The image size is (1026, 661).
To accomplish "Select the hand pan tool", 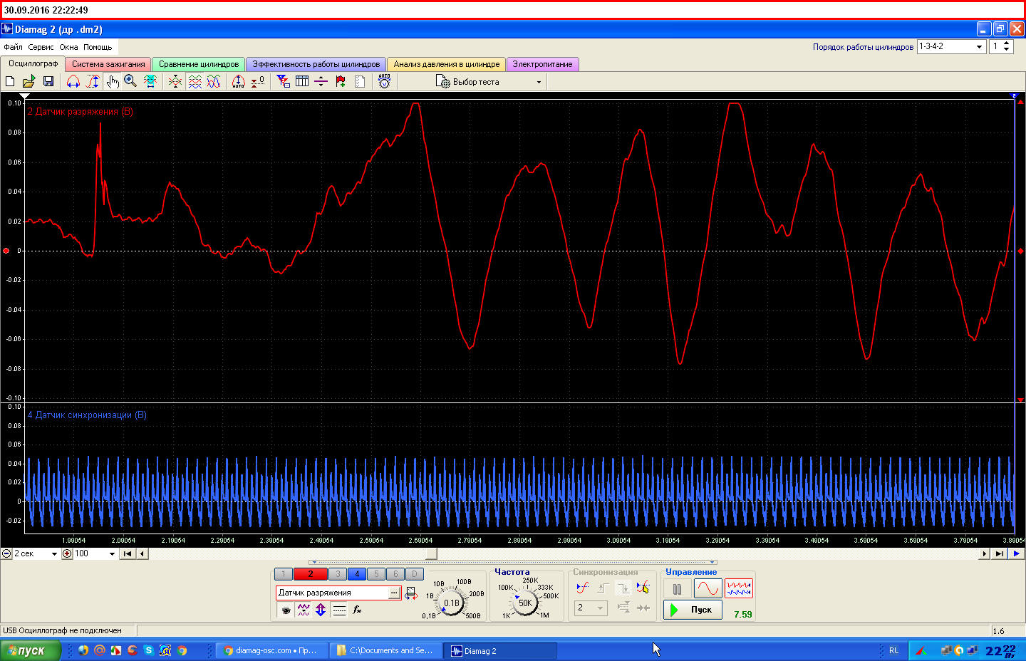I will [x=113, y=81].
